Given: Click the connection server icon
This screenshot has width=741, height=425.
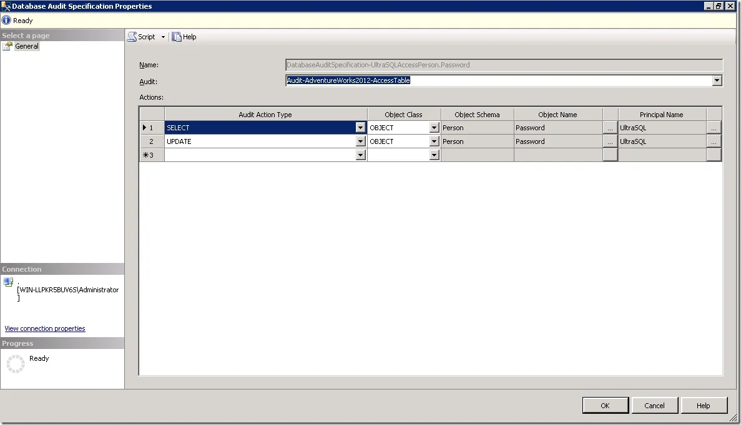Looking at the screenshot, I should click(8, 282).
